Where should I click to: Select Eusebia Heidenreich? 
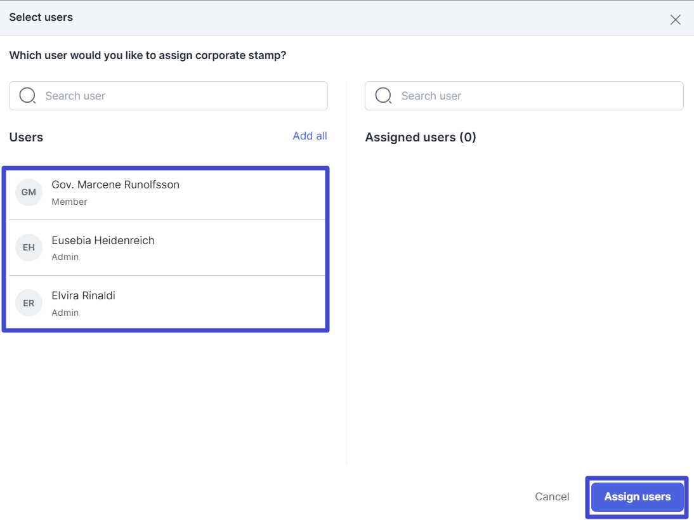point(167,248)
